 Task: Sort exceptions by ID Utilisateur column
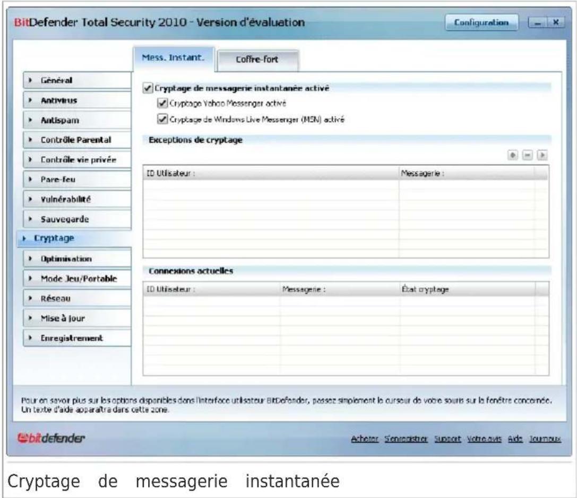point(271,173)
